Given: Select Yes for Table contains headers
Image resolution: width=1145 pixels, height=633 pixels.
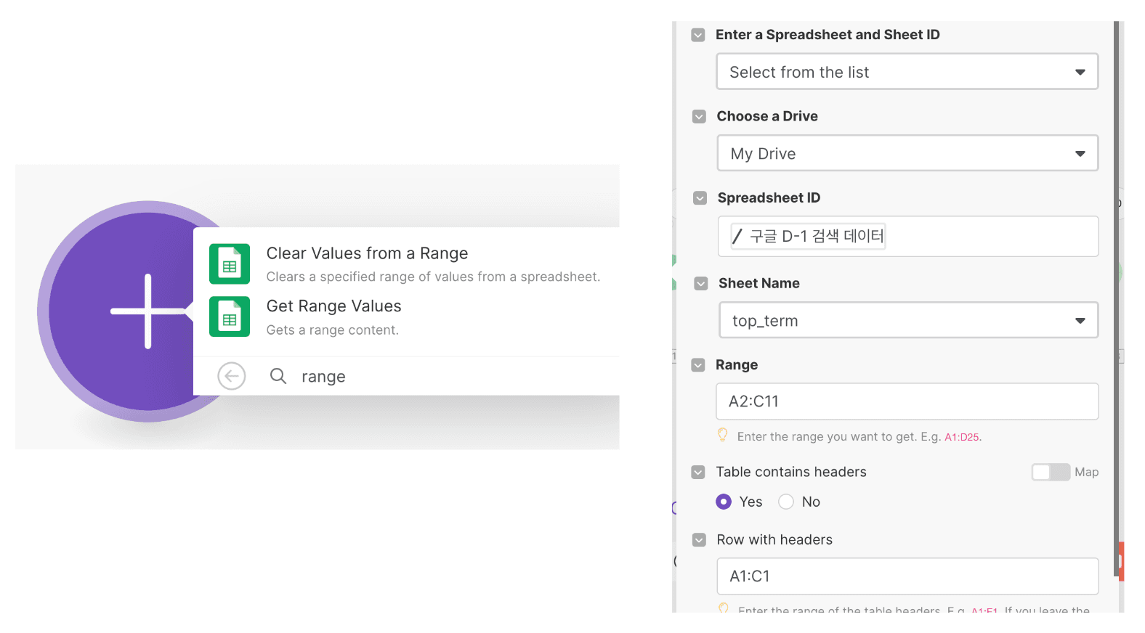Looking at the screenshot, I should pos(724,502).
